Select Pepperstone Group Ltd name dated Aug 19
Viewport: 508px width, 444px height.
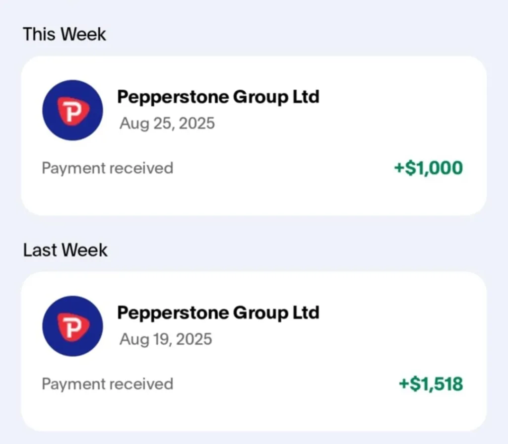[x=218, y=313]
